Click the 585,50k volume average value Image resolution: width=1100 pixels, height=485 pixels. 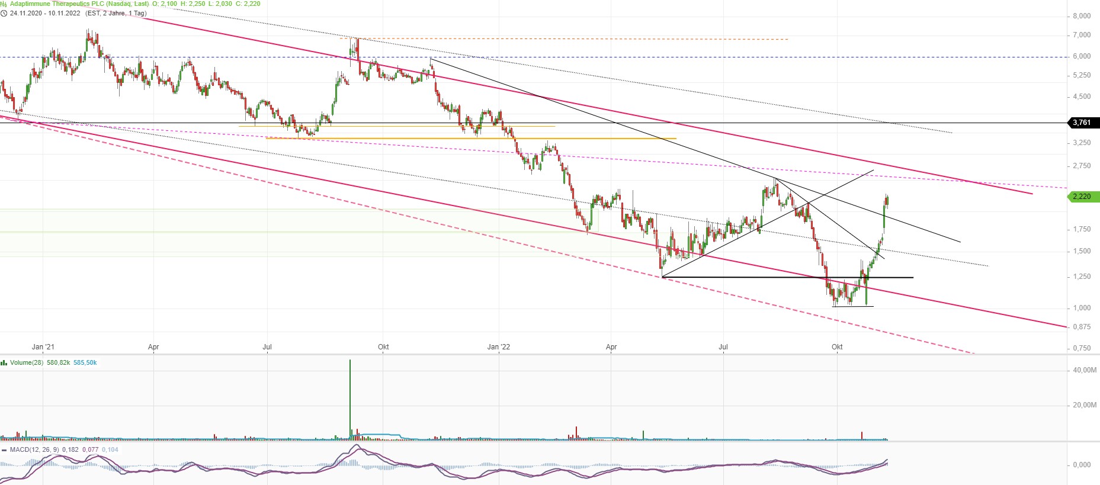coord(85,362)
